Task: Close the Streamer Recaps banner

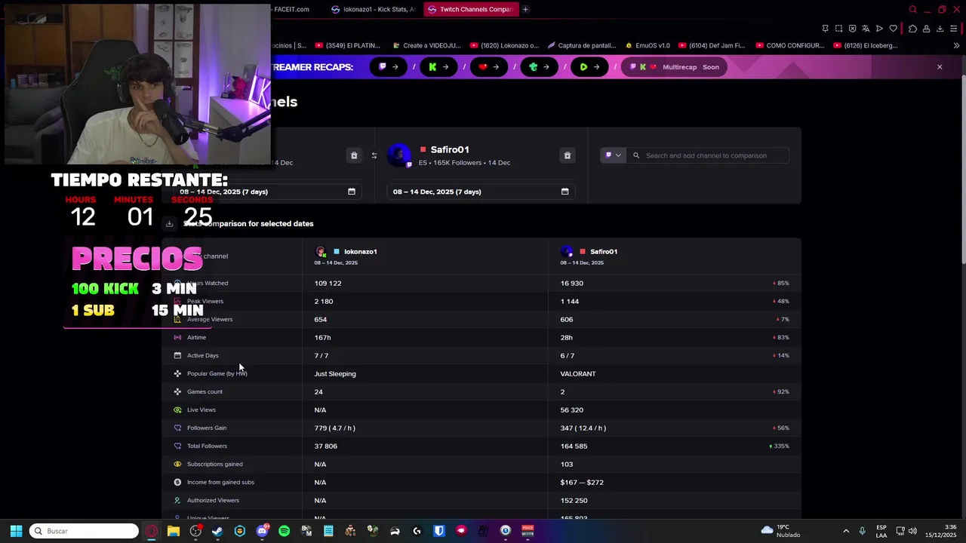Action: pyautogui.click(x=940, y=66)
